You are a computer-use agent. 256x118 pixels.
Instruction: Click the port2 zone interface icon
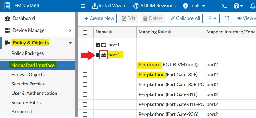point(104,55)
